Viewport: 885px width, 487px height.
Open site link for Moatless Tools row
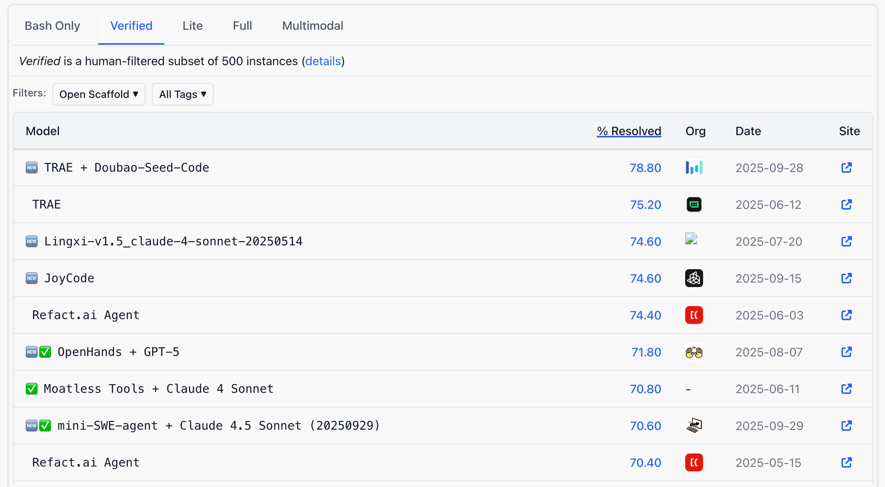tap(846, 389)
